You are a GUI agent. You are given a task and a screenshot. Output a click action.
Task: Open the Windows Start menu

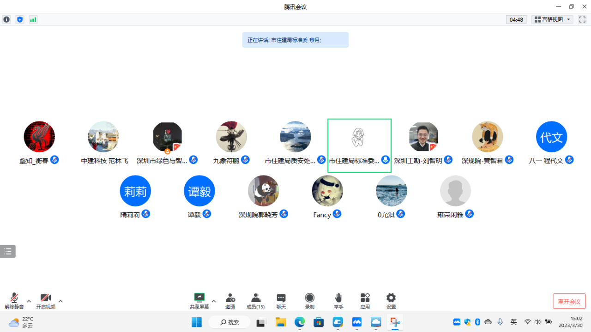coord(197,322)
